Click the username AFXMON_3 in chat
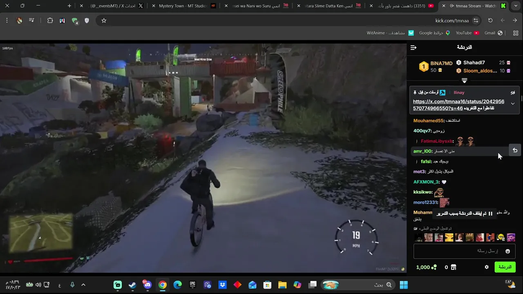523x294 pixels. pos(426,182)
